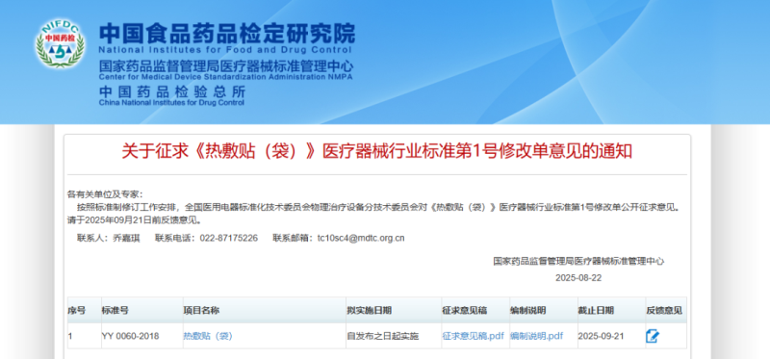
Task: Click the contact email tc10sc4@mdtc.org.cn
Action: (361, 238)
